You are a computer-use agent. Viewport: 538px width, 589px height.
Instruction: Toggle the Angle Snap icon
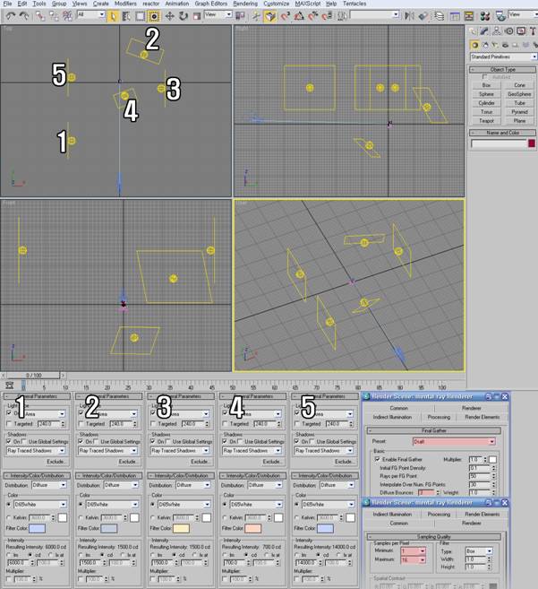coord(299,16)
